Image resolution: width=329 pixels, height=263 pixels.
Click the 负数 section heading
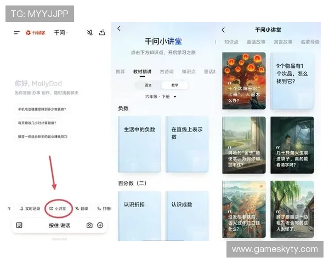[123, 108]
